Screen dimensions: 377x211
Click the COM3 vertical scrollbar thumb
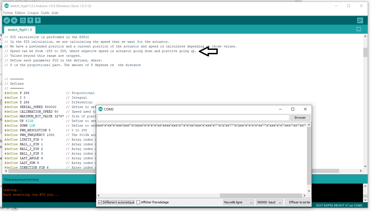click(x=309, y=156)
